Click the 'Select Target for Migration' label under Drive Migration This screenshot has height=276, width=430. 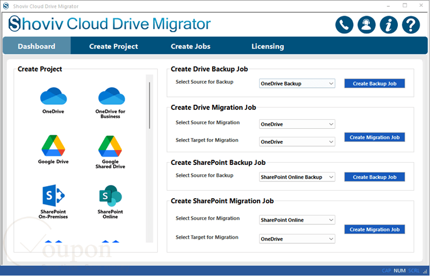click(x=207, y=140)
